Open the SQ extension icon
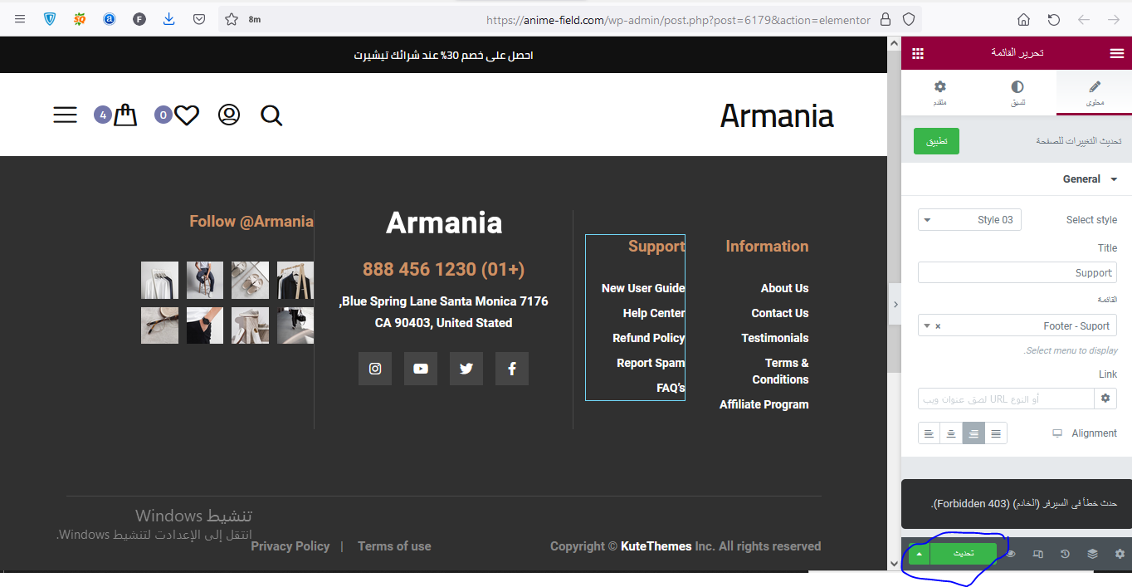 pos(80,19)
